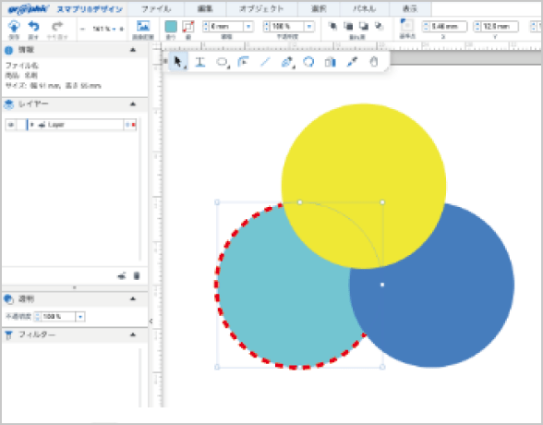Viewport: 543px width, 425px height.
Task: Open the stroke color swatch
Action: pyautogui.click(x=188, y=27)
